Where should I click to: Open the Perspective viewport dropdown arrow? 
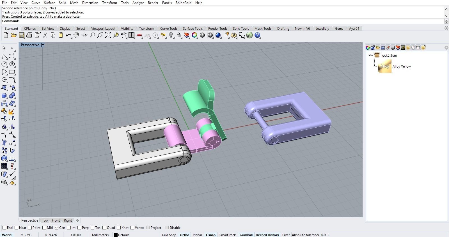(x=43, y=45)
